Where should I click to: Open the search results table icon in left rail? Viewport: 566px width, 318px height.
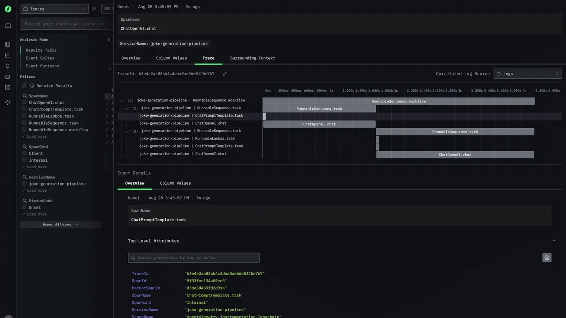(x=8, y=44)
